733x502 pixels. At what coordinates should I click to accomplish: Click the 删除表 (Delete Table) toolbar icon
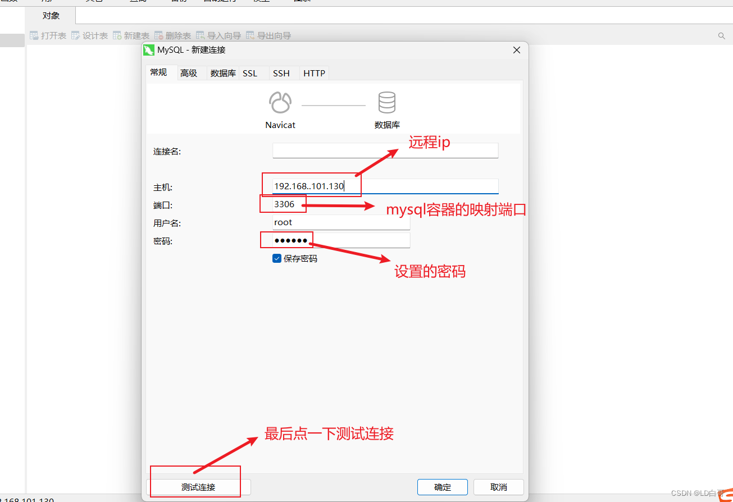(159, 35)
